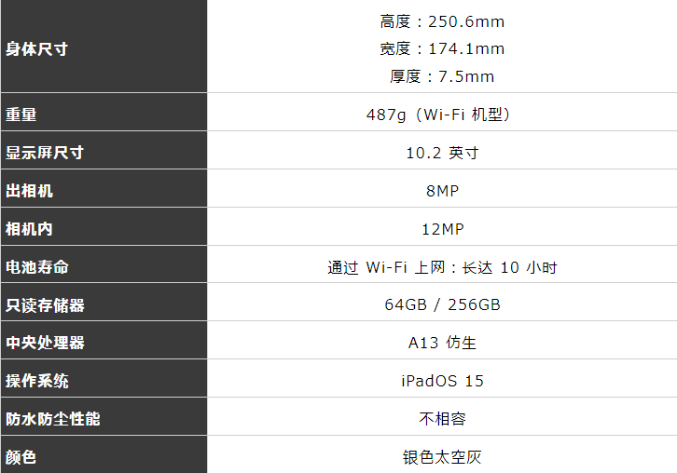Select the 银色太空灰 color value
Viewport: 677px width, 473px height.
(x=442, y=457)
